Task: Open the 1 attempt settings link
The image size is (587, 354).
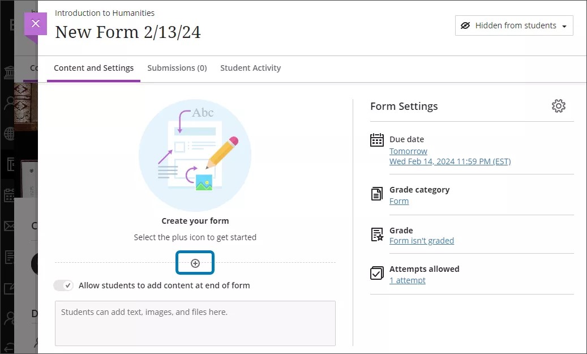Action: coord(408,280)
